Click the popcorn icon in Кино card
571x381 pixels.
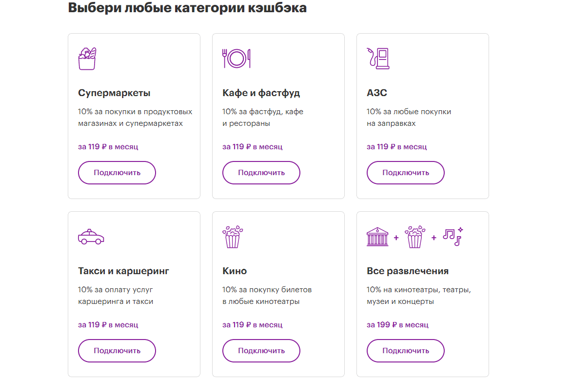[x=233, y=237]
